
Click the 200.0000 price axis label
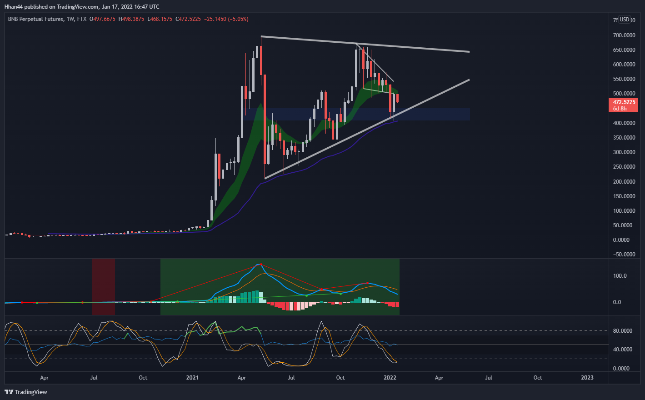click(x=624, y=182)
